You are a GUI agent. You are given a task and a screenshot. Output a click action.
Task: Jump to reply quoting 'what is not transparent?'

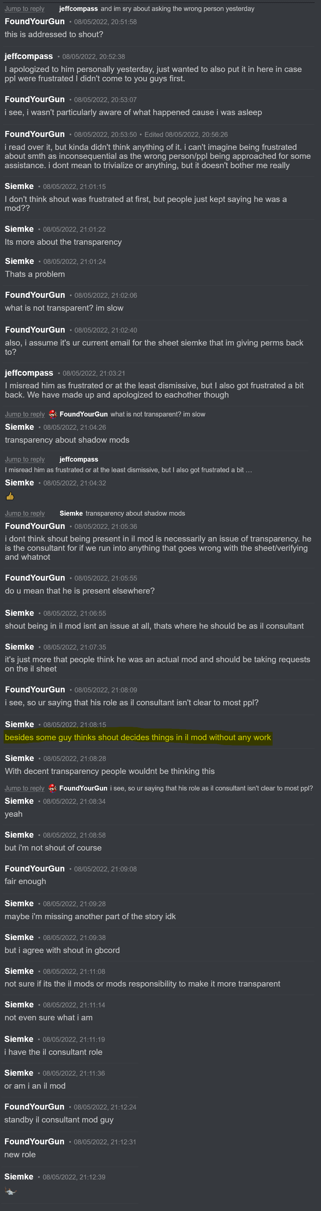[x=25, y=414]
